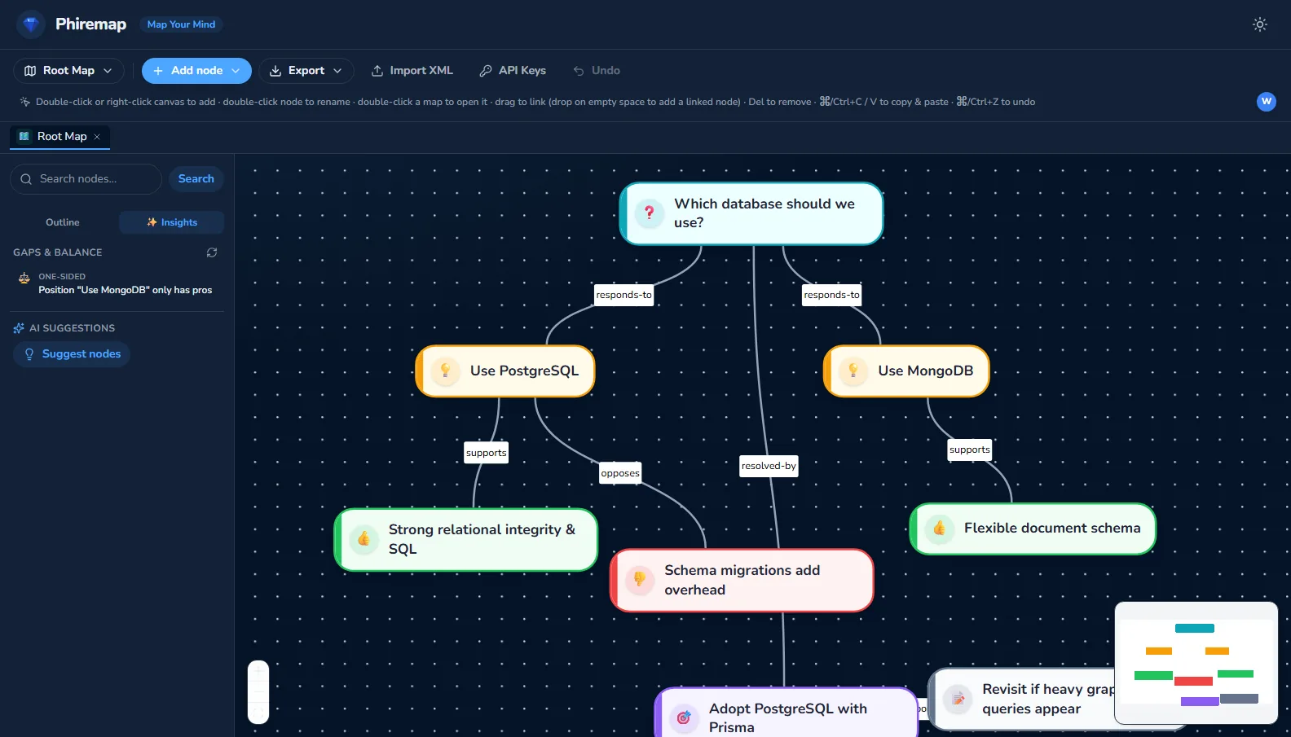Viewport: 1291px width, 737px height.
Task: Click responds-to label toward Use MongoDB
Action: [x=831, y=295]
